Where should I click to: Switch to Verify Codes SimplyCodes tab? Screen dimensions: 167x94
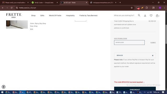pos(44,3)
